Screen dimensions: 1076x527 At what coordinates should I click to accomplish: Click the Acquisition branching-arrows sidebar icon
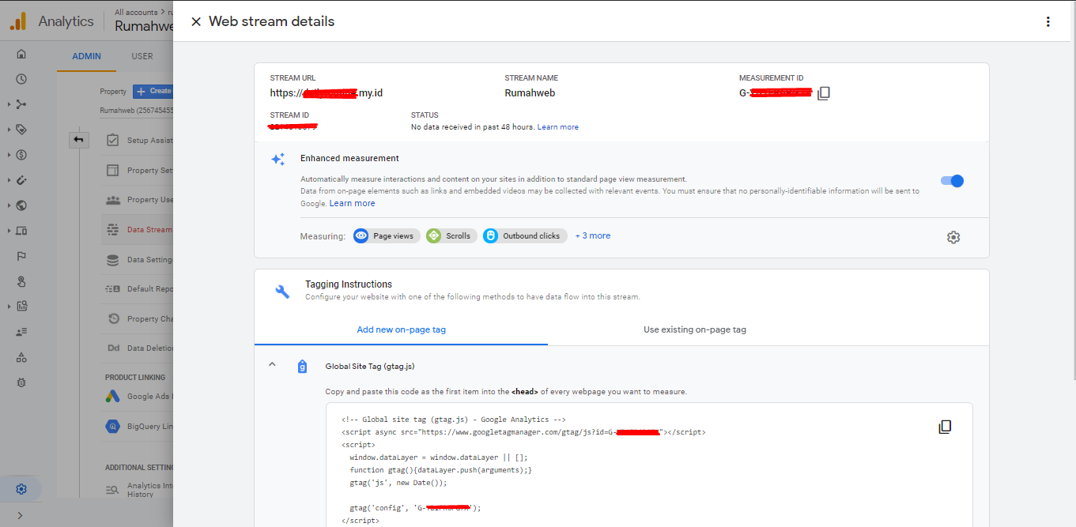(x=21, y=104)
